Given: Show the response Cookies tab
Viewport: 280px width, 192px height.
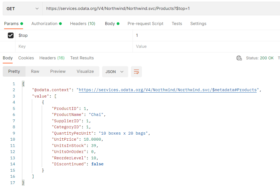Looking at the screenshot, I should click(26, 58).
